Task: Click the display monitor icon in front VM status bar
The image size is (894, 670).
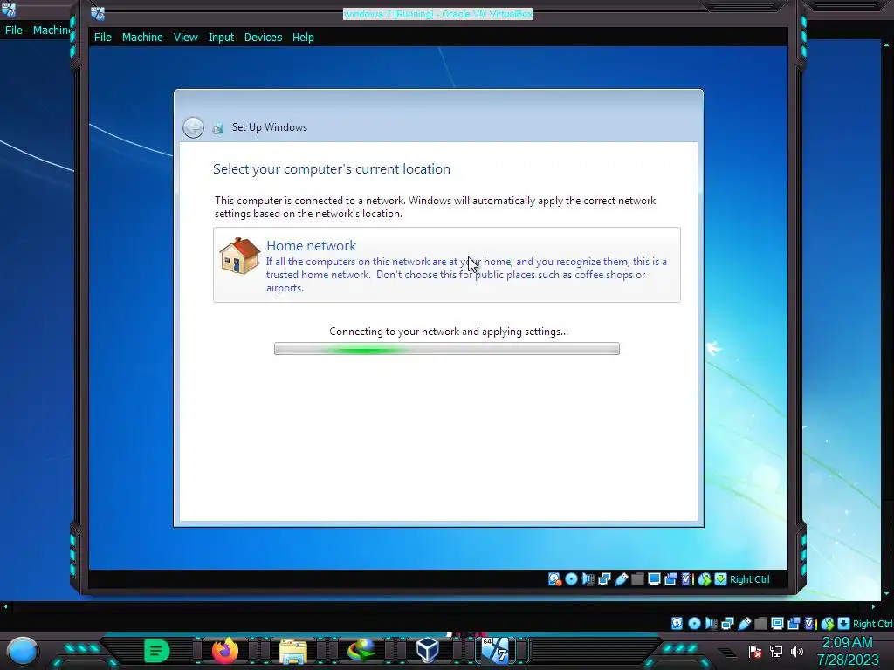Action: [x=654, y=579]
